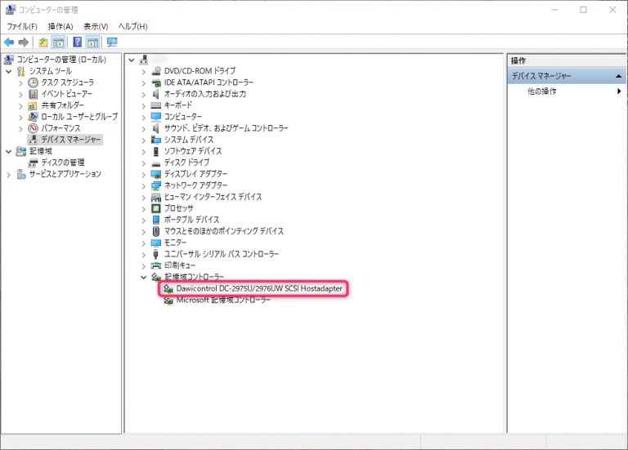Click the Dawicontrol SCSI Hostadapter device icon

(168, 289)
